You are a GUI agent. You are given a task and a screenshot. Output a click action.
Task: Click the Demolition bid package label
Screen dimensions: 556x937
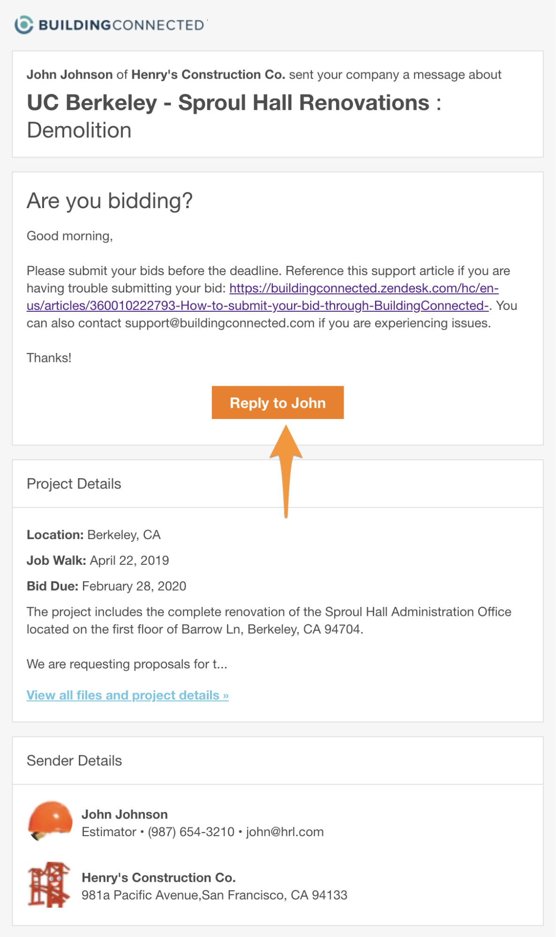click(79, 130)
